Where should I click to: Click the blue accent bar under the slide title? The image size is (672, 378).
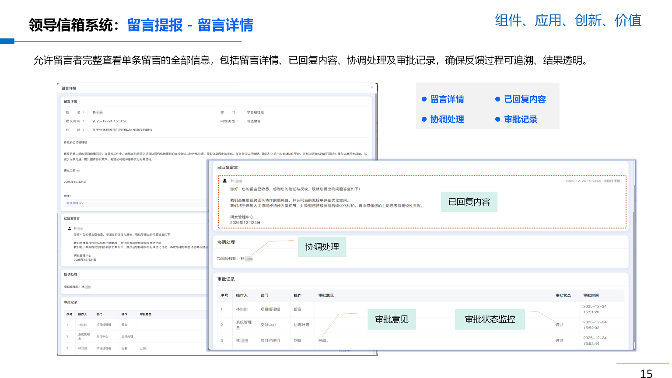click(7, 42)
